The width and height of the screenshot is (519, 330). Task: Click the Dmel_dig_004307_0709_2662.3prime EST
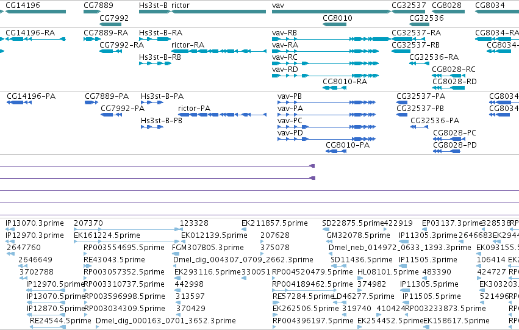click(x=176, y=266)
